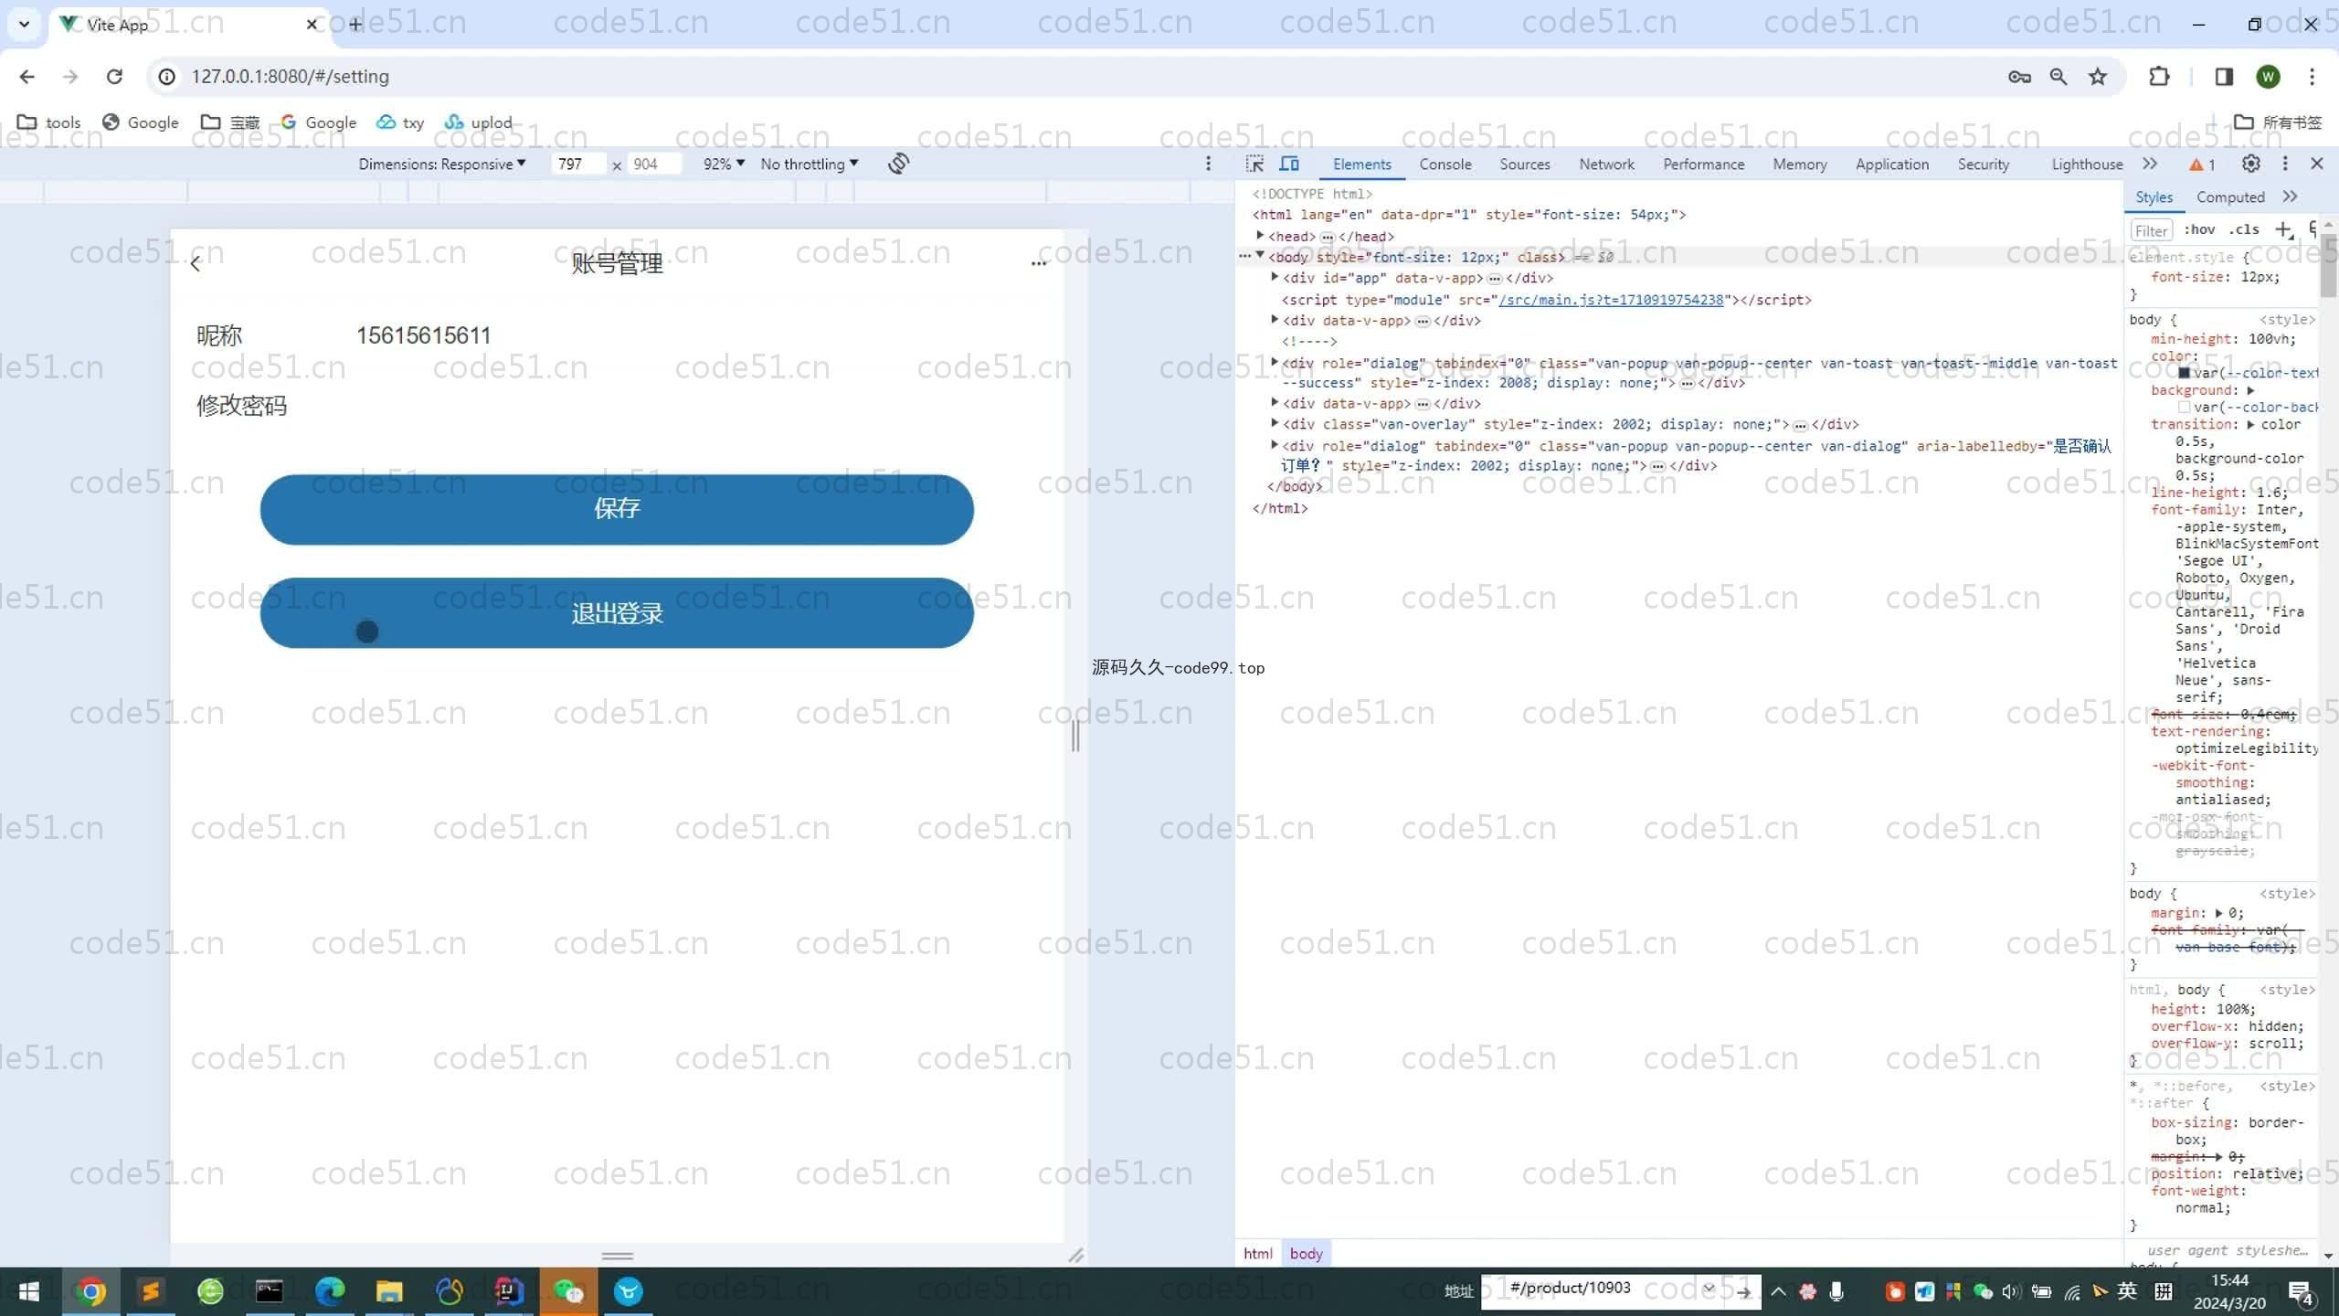The height and width of the screenshot is (1316, 2339).
Task: Expand the margin property triangle in Styles
Action: [2219, 913]
